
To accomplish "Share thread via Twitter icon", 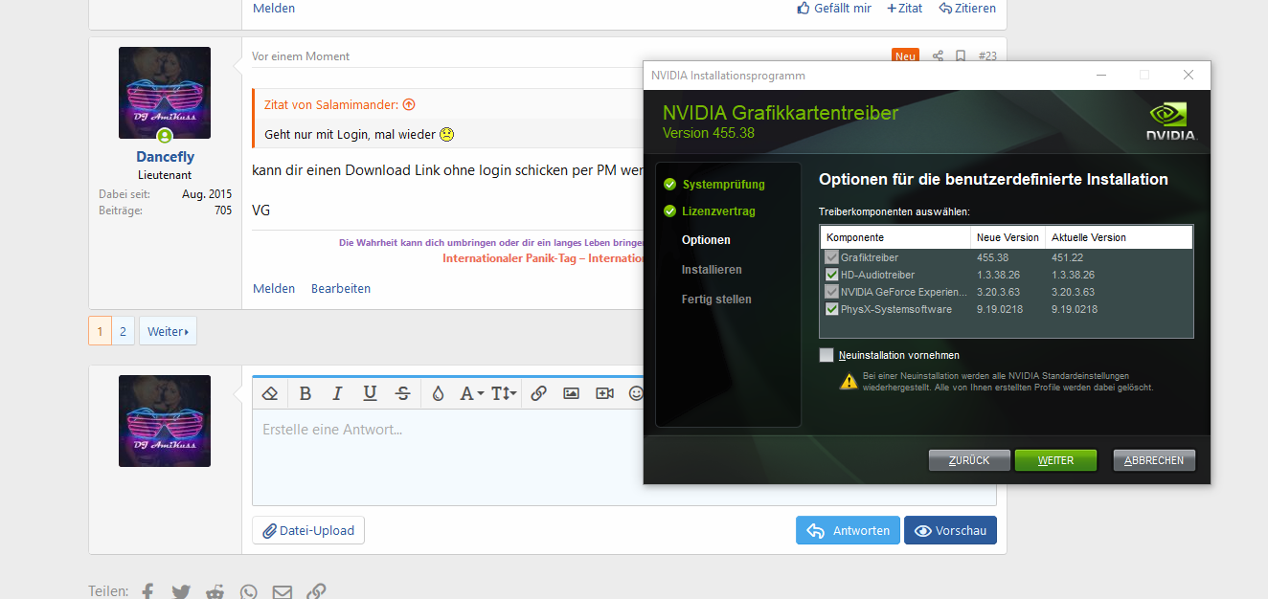I will point(181,592).
